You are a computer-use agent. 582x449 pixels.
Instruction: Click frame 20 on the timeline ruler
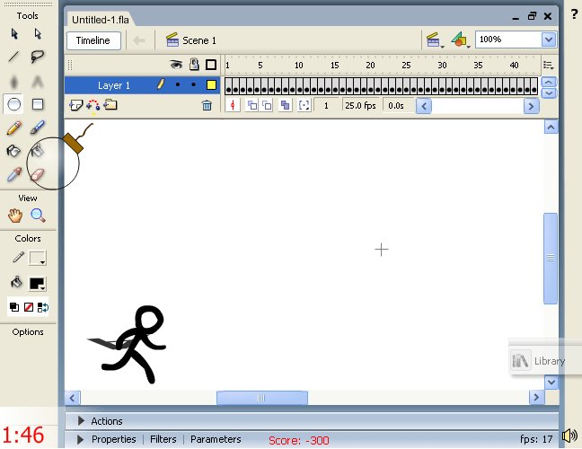[370, 66]
